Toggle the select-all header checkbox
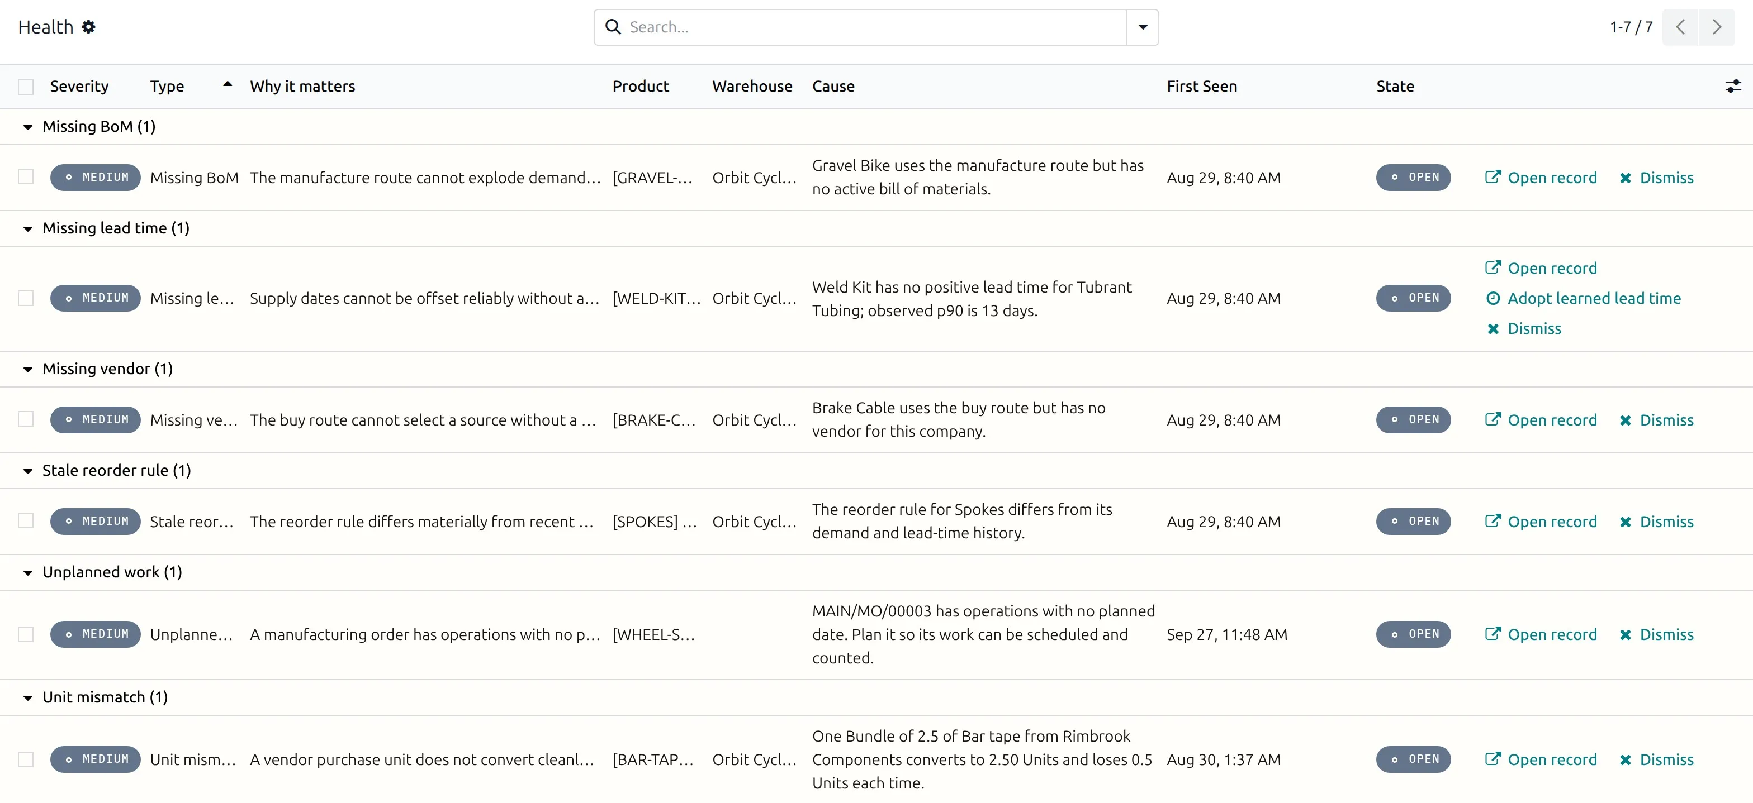The height and width of the screenshot is (803, 1753). [26, 87]
